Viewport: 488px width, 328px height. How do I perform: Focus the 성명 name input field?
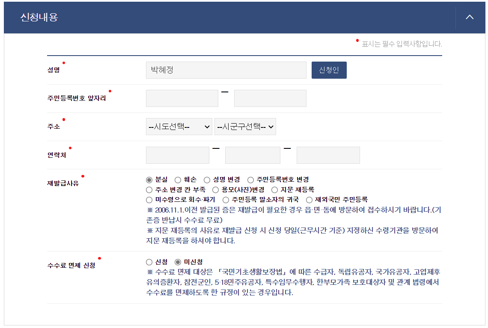click(226, 70)
